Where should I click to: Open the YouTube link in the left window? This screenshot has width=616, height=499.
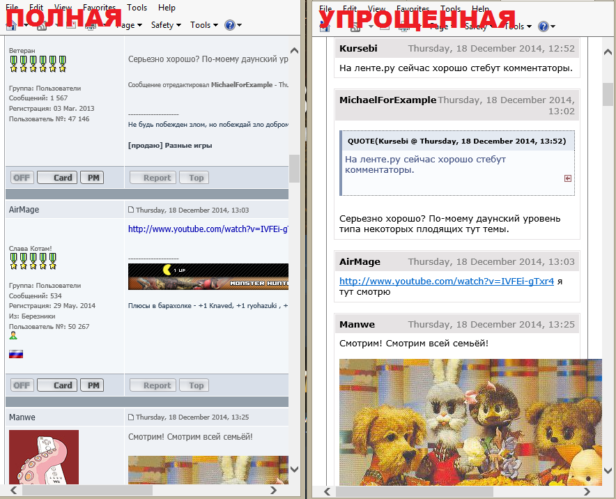(208, 229)
